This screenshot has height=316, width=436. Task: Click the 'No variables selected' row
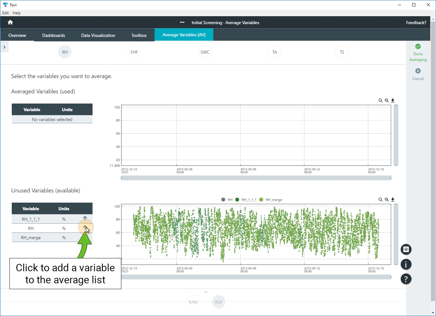click(52, 119)
